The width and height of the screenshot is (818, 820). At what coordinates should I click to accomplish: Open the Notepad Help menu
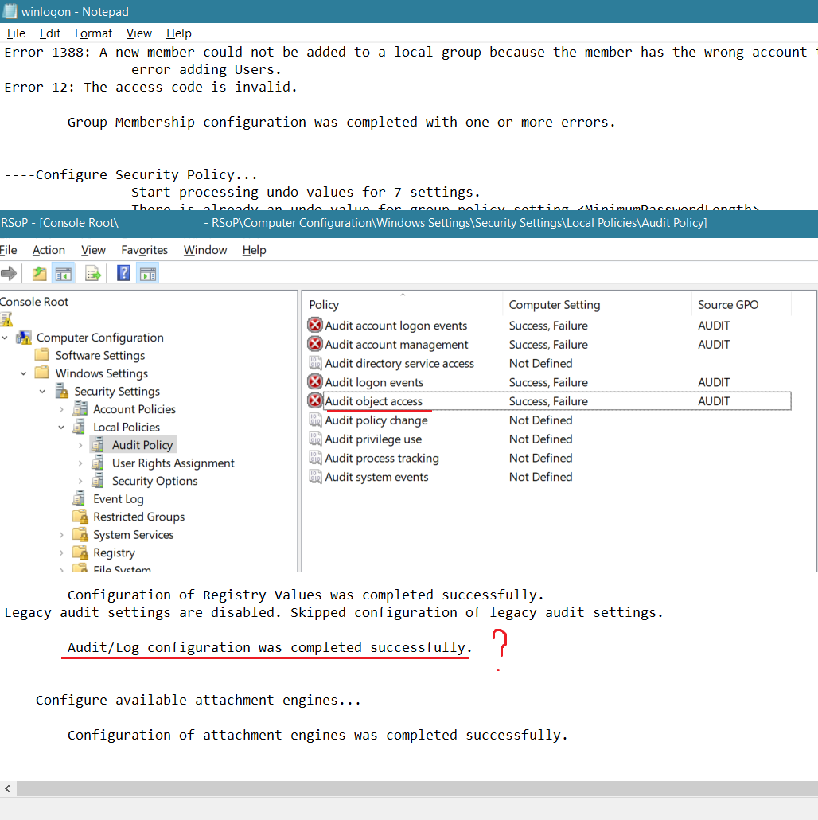pos(179,33)
